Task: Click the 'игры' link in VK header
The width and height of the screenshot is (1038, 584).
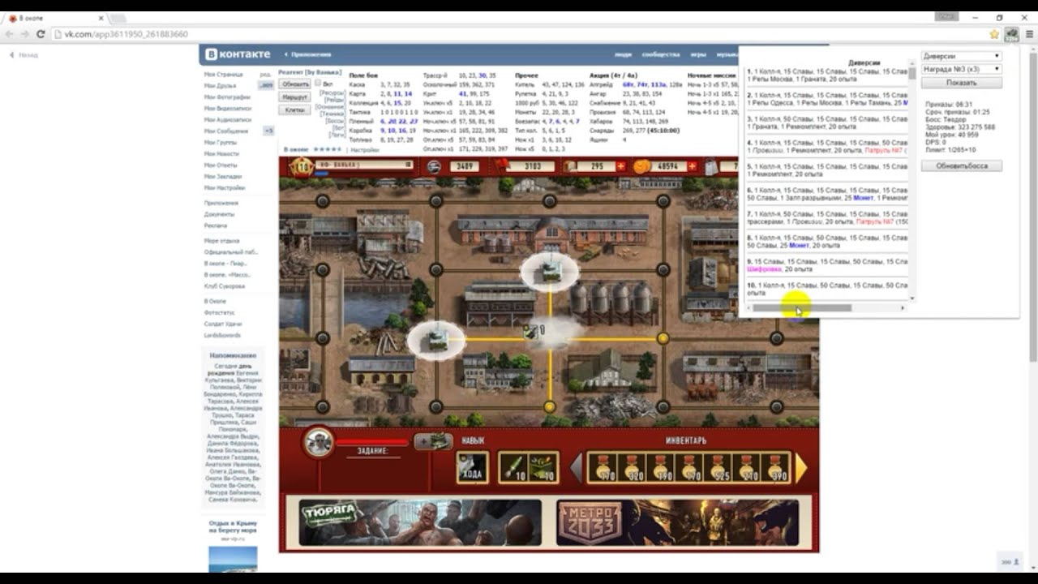Action: click(698, 54)
